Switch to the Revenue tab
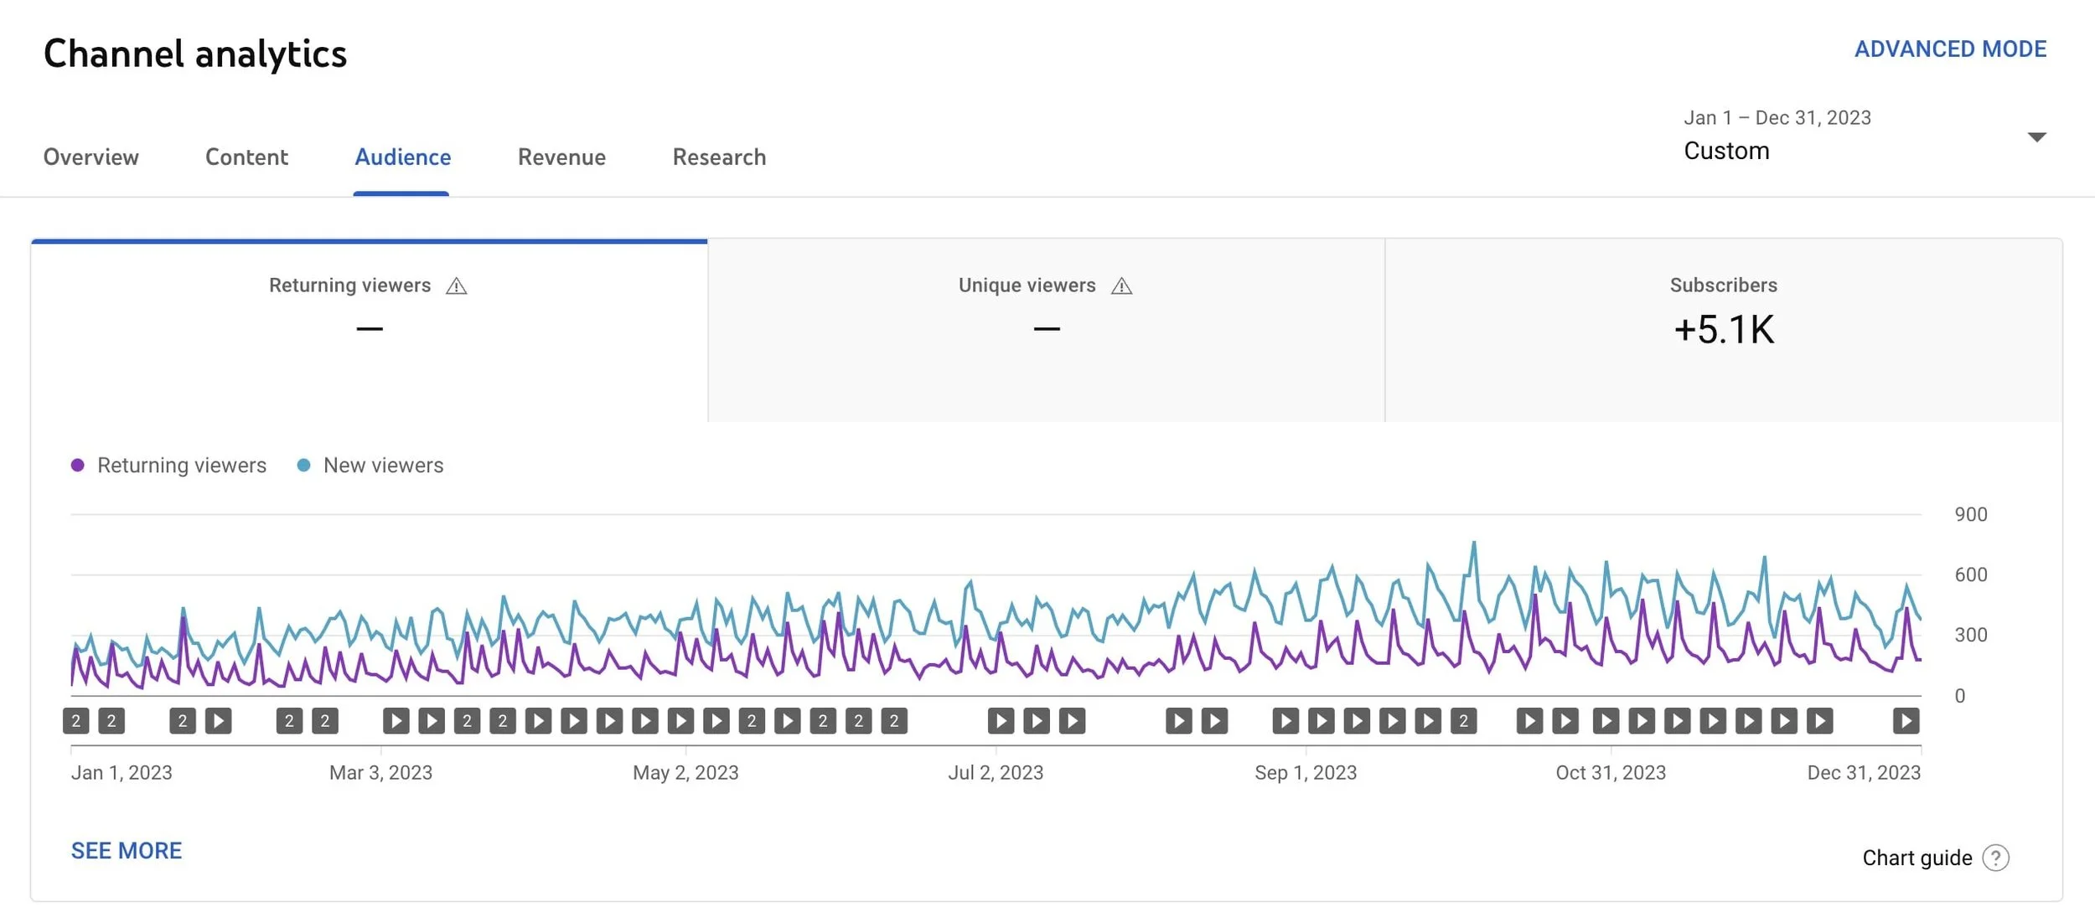The width and height of the screenshot is (2095, 917). point(561,157)
